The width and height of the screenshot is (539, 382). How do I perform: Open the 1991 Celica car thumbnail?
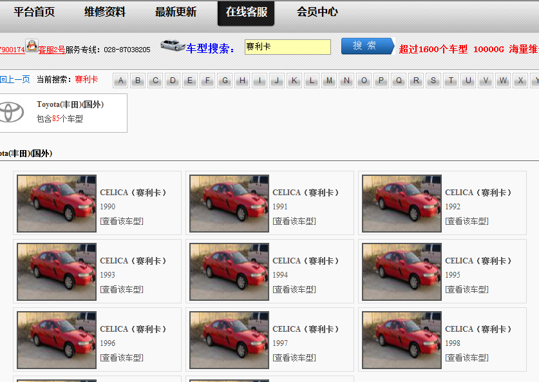(x=229, y=203)
